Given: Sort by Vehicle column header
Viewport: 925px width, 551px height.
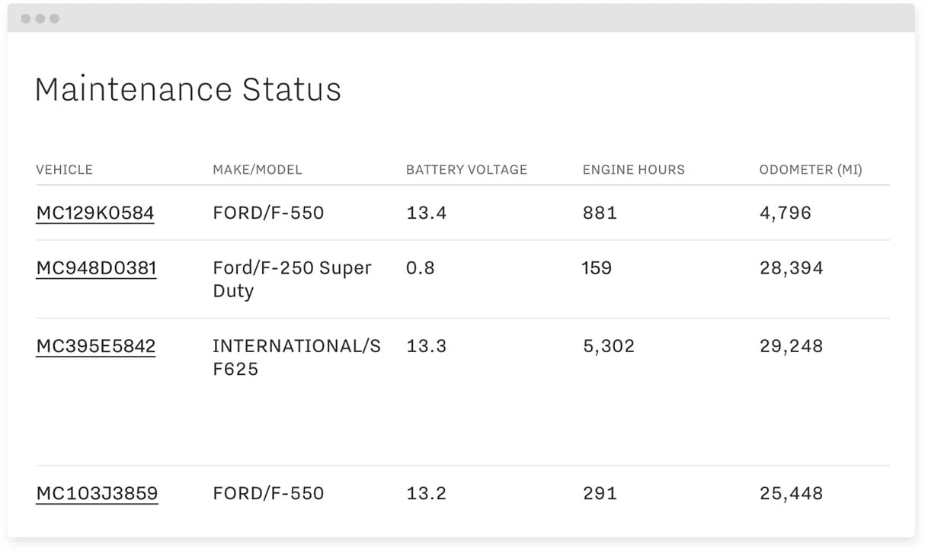Looking at the screenshot, I should tap(64, 170).
